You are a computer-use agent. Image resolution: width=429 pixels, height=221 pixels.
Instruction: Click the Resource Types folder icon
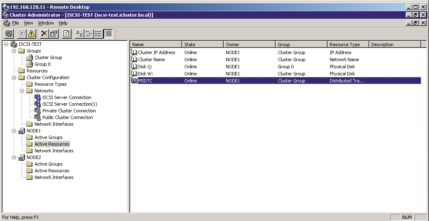[x=30, y=84]
